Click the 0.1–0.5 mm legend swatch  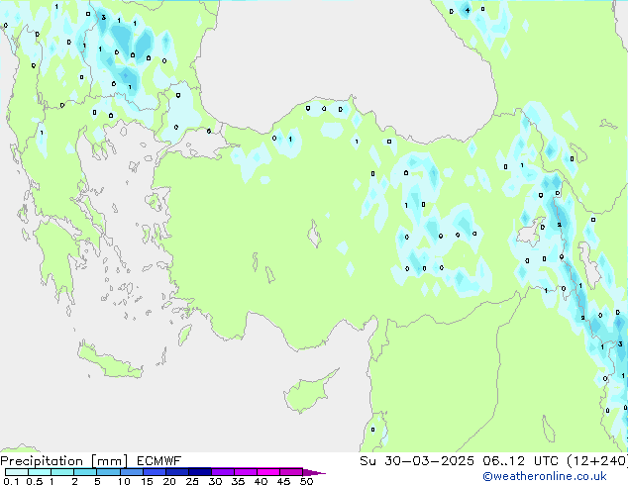coord(17,472)
